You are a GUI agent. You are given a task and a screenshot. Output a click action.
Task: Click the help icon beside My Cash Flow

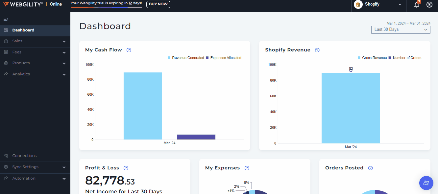[129, 50]
